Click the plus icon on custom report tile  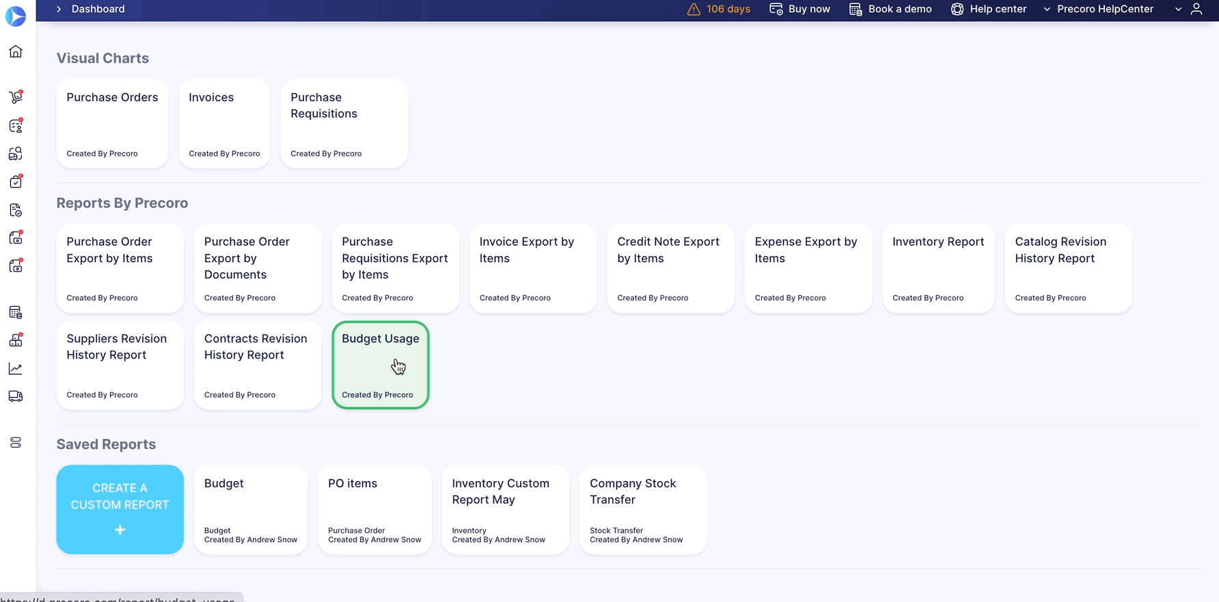point(120,530)
